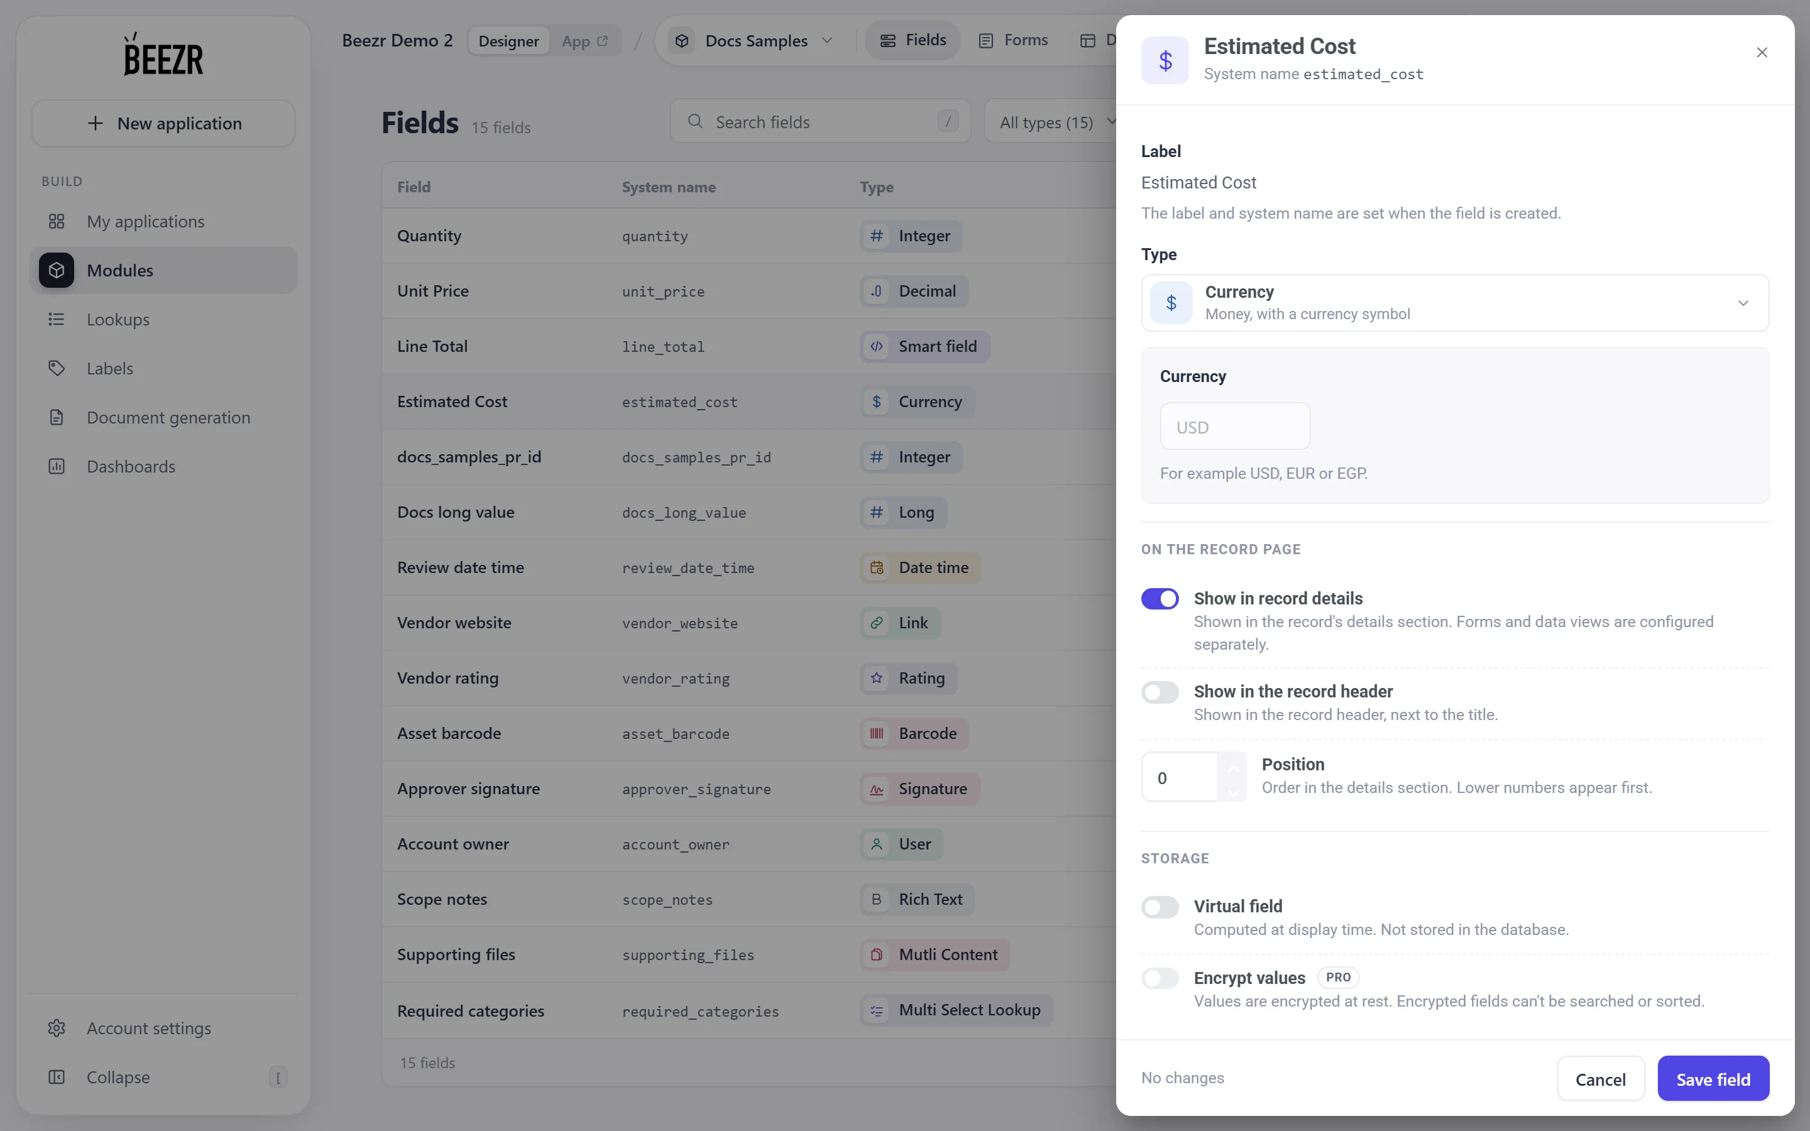The image size is (1810, 1131).
Task: Expand the Docs Samples module selector
Action: coord(754,40)
